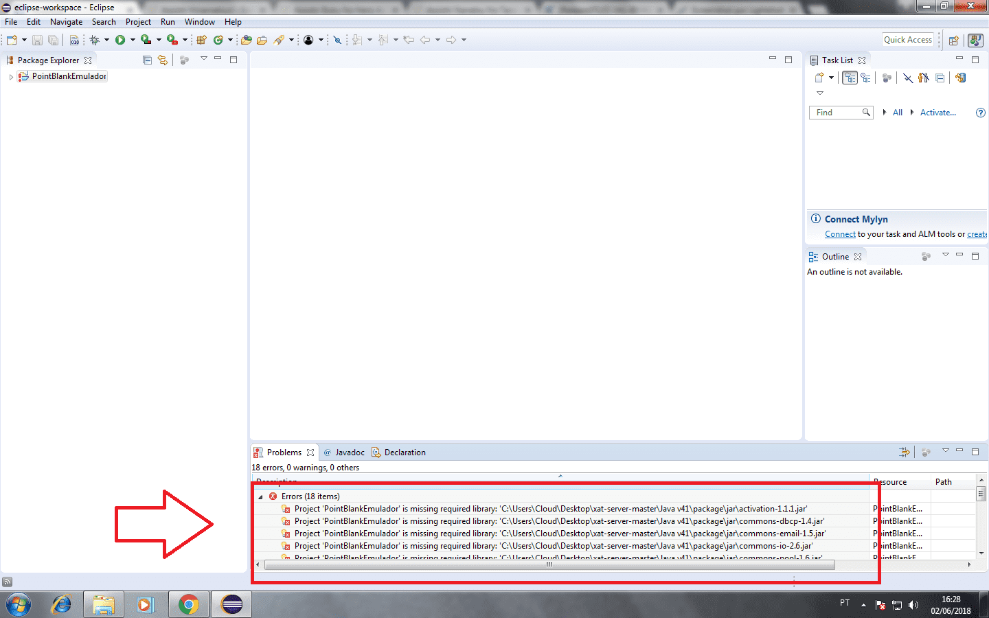Click the Open Perspective icon

[x=953, y=40]
